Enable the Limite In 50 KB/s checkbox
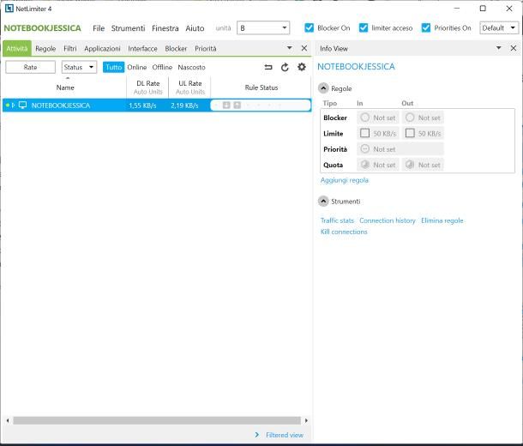523x446 pixels. (365, 134)
